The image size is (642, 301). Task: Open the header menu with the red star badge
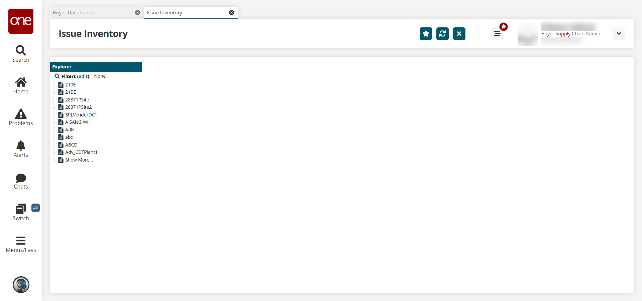(497, 34)
